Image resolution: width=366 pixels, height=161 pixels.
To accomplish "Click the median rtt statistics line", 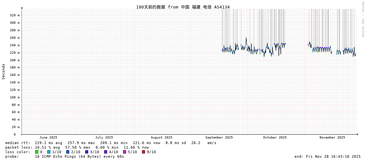I will point(111,143).
